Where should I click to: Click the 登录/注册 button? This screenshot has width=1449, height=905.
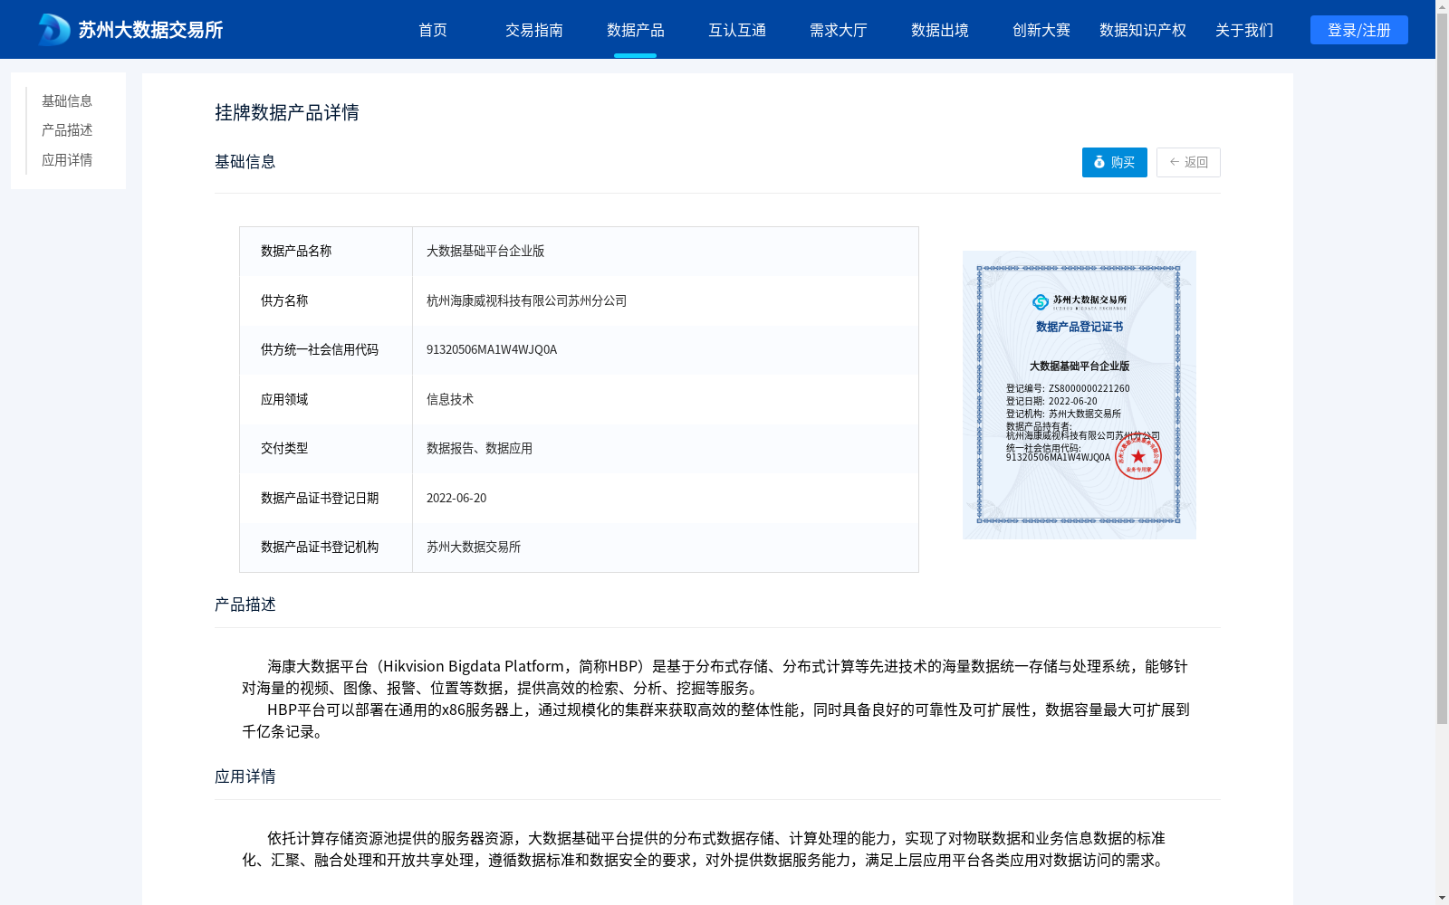click(1359, 30)
